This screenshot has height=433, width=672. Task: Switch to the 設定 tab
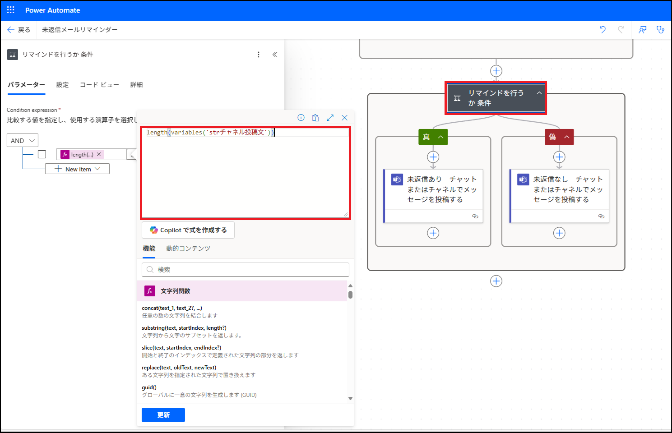pyautogui.click(x=62, y=85)
